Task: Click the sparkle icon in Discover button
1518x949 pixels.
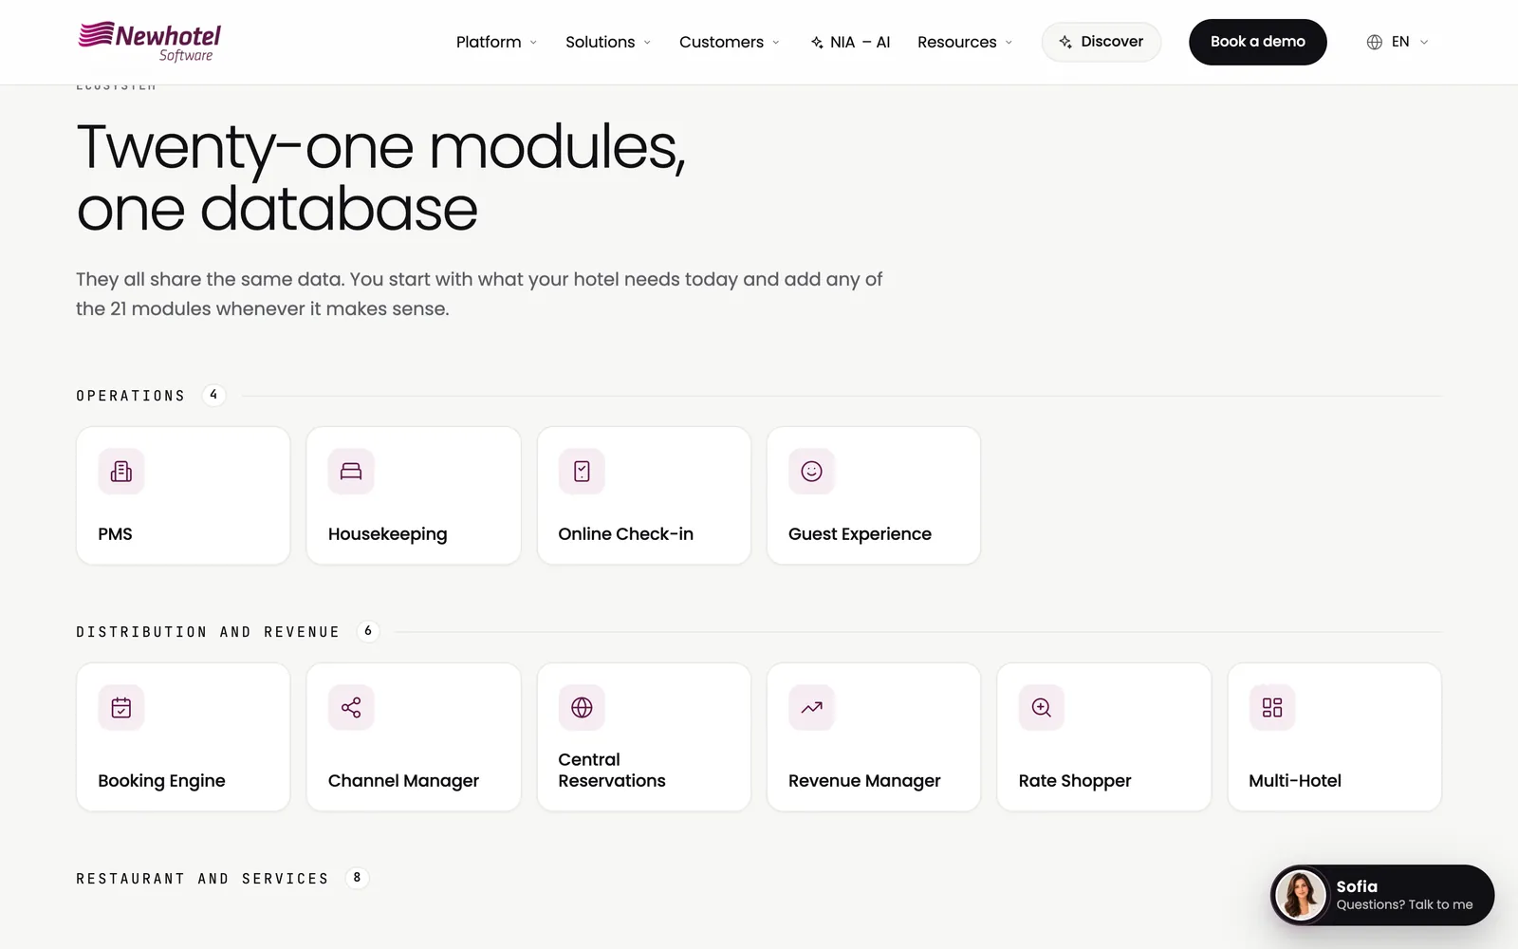Action: pos(1065,42)
